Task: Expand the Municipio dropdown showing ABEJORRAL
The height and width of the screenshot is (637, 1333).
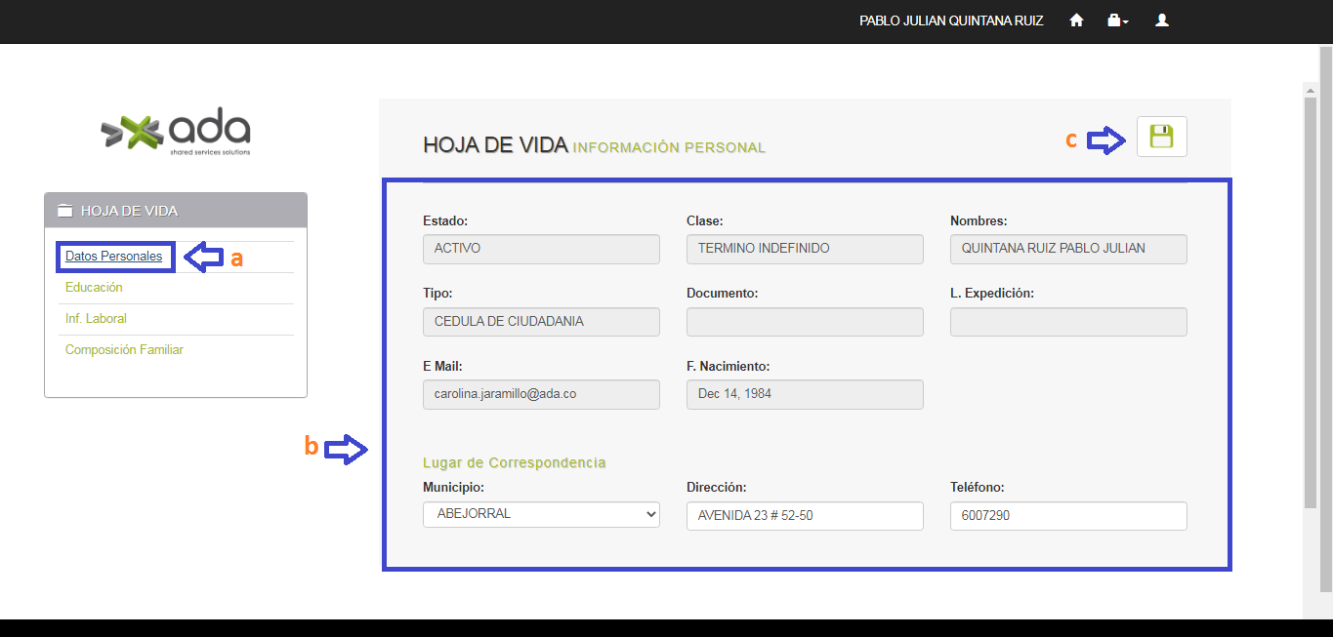Action: (541, 514)
